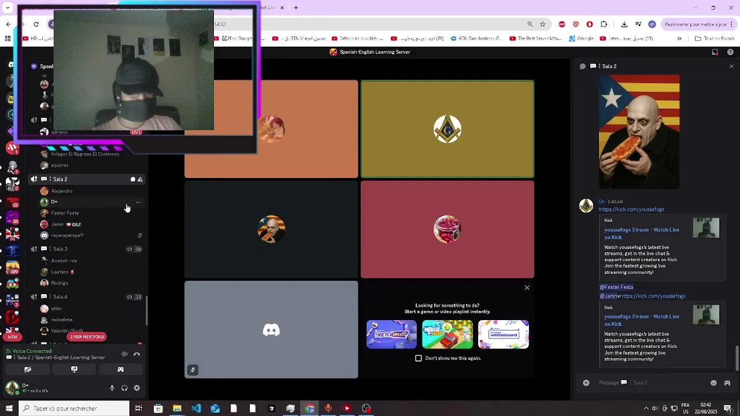This screenshot has height=416, width=740.
Task: Click Chrome profile avatar
Action: click(x=652, y=24)
